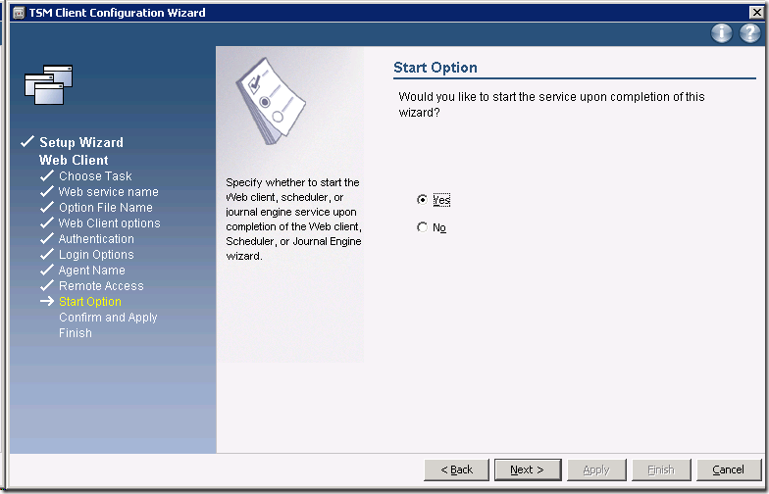Go to the Remote Access step

coord(101,286)
